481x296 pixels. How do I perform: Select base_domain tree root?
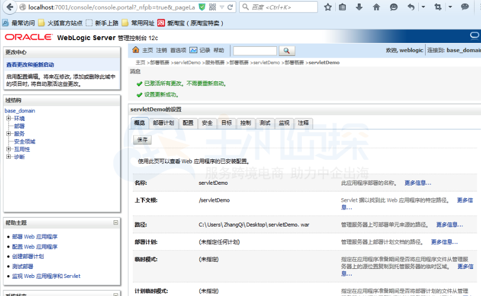20,111
